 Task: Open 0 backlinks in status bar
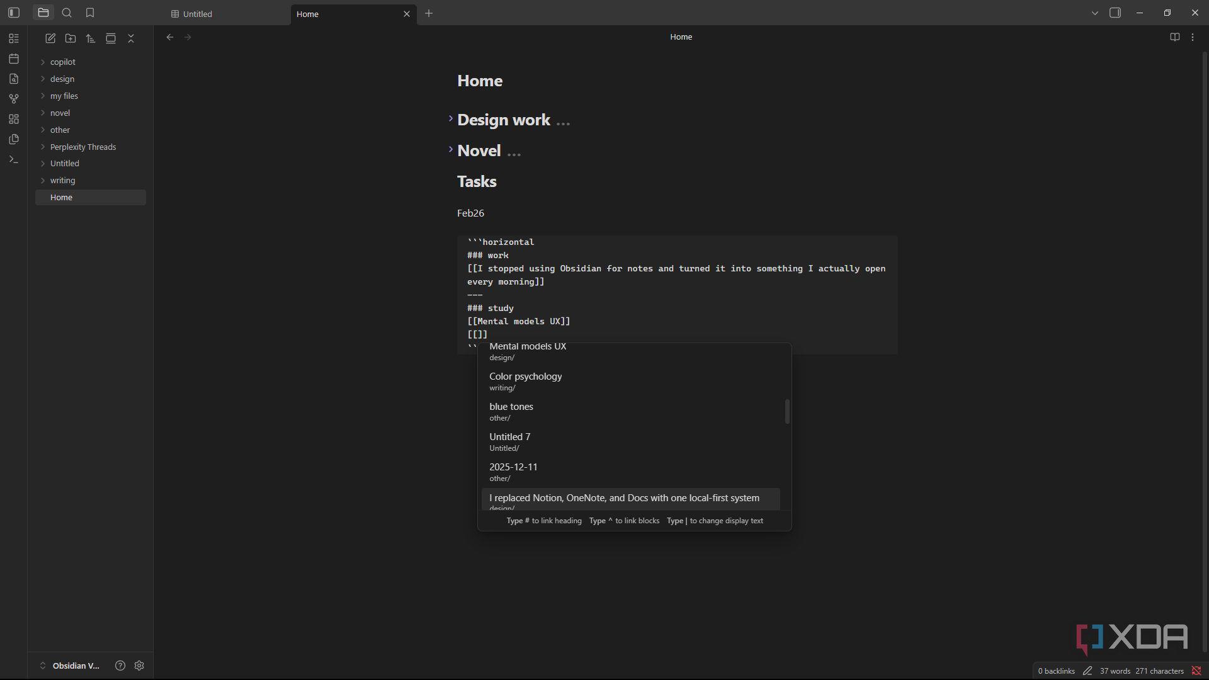1057,671
